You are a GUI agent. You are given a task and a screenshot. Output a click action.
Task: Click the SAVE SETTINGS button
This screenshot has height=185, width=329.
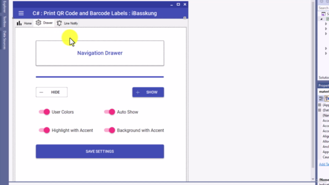click(x=100, y=151)
